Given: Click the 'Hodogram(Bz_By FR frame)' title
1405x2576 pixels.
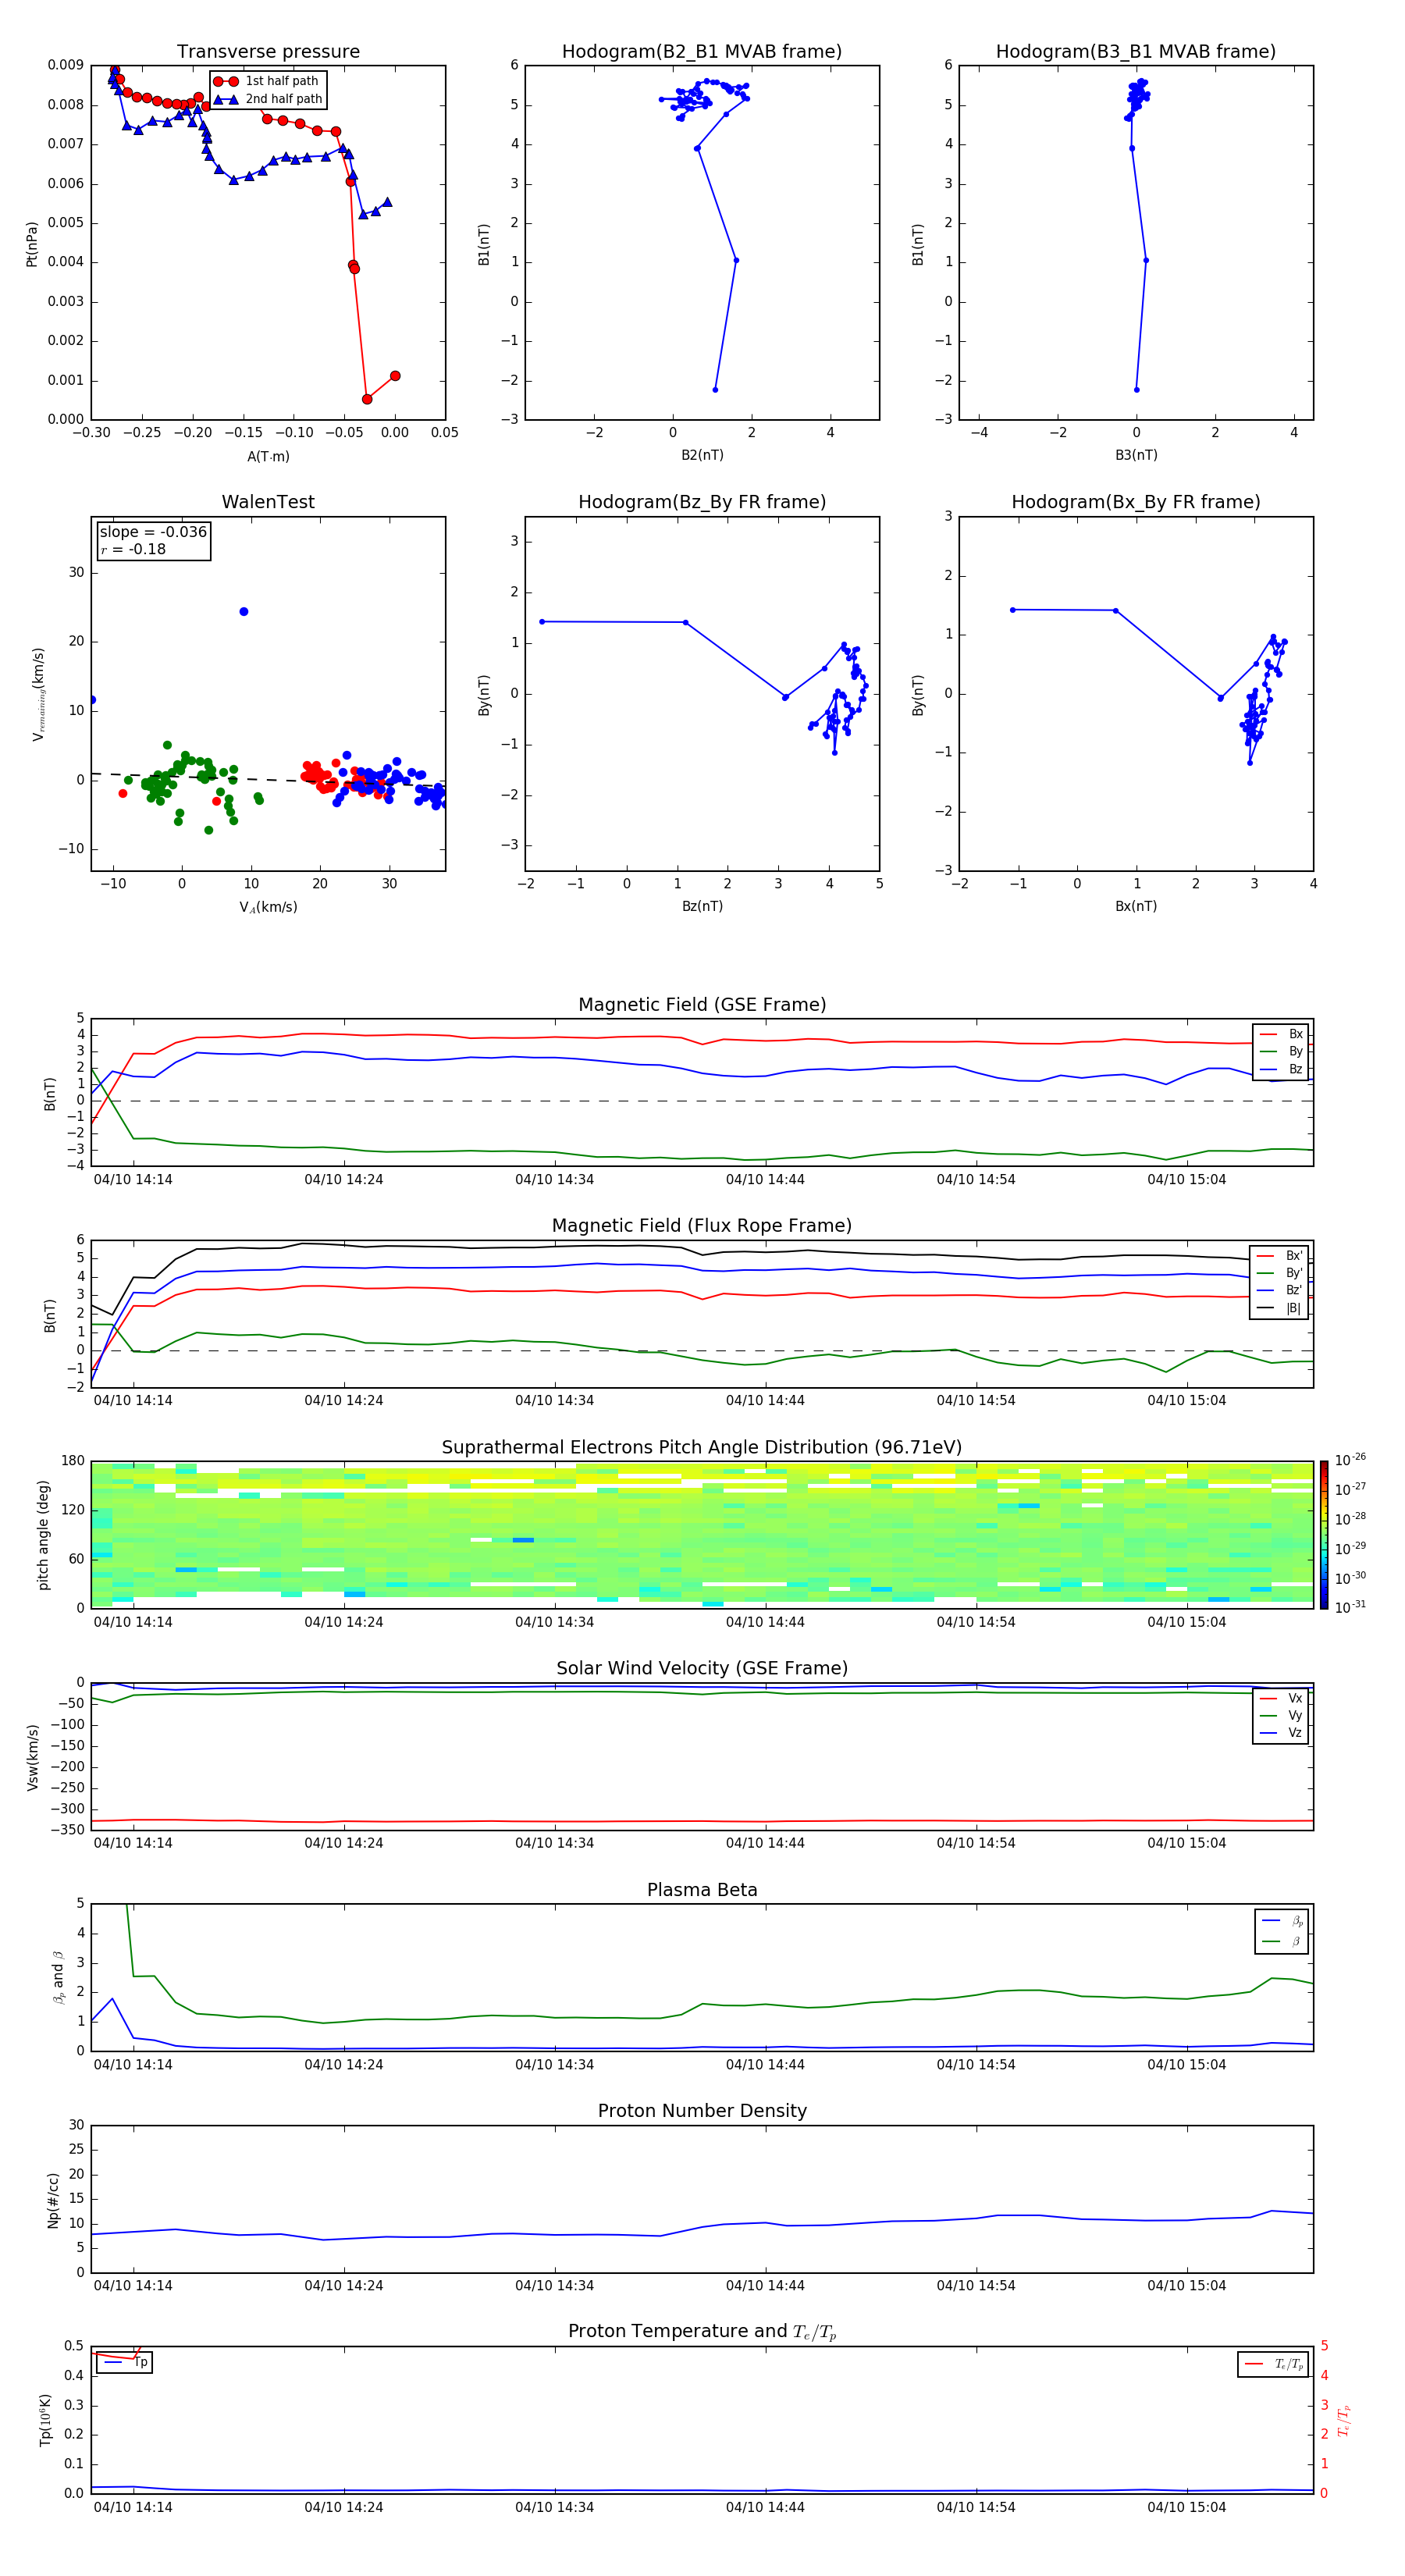Looking at the screenshot, I should click(x=702, y=502).
